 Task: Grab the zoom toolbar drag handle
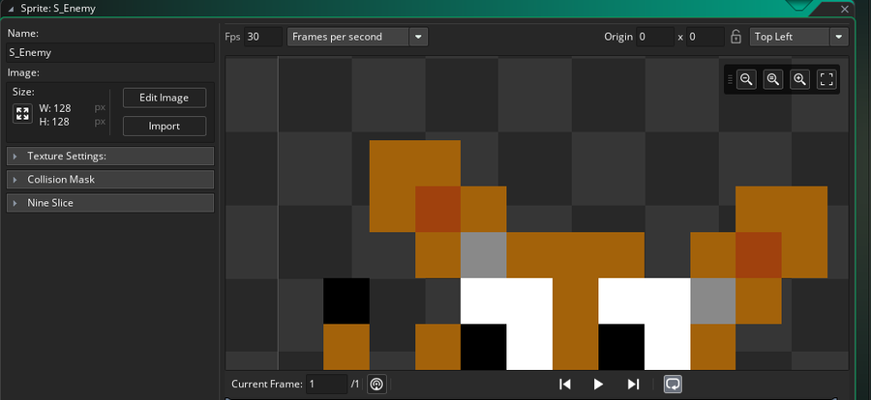[x=730, y=79]
